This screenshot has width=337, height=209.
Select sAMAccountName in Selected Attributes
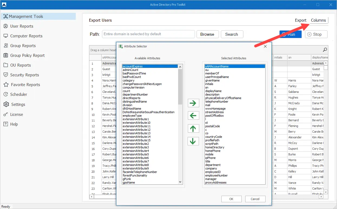click(x=235, y=66)
